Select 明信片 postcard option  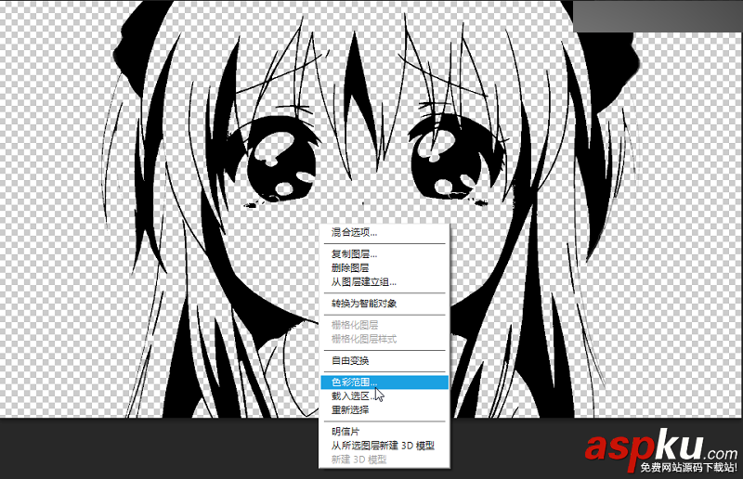click(384, 432)
